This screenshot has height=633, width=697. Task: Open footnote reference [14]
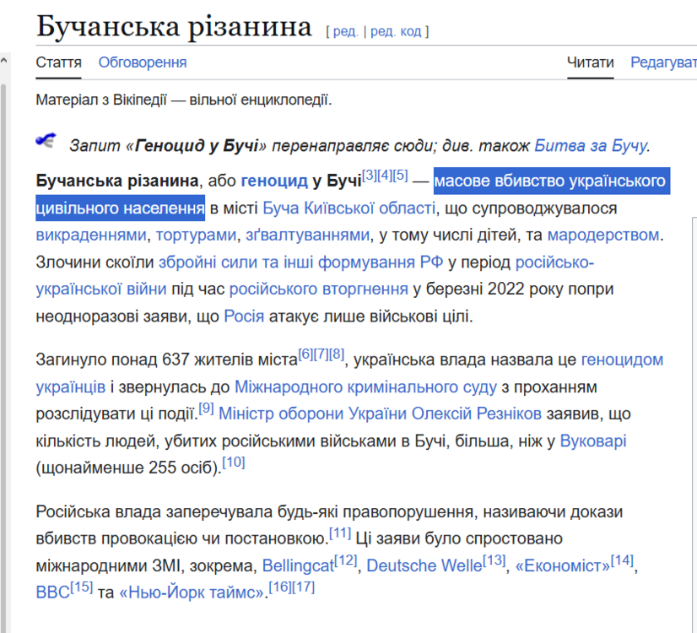[623, 560]
